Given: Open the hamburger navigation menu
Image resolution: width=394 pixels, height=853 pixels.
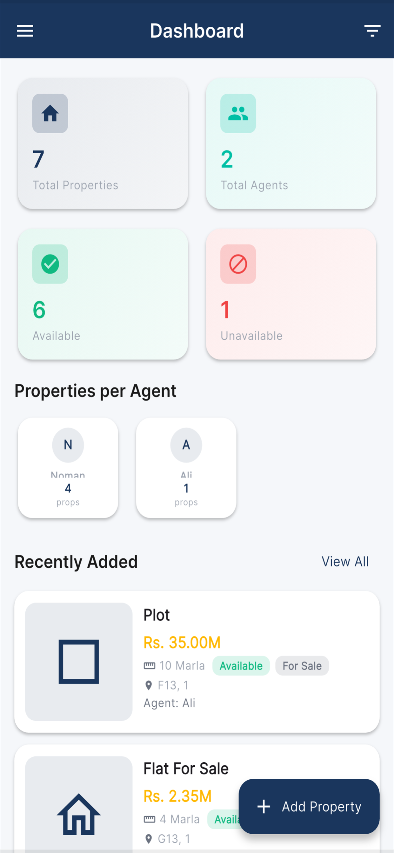Looking at the screenshot, I should (25, 31).
